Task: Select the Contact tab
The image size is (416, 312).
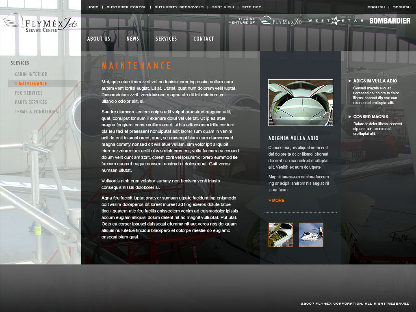Action: [x=204, y=39]
